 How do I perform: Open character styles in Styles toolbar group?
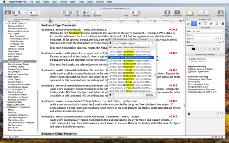click(x=64, y=12)
